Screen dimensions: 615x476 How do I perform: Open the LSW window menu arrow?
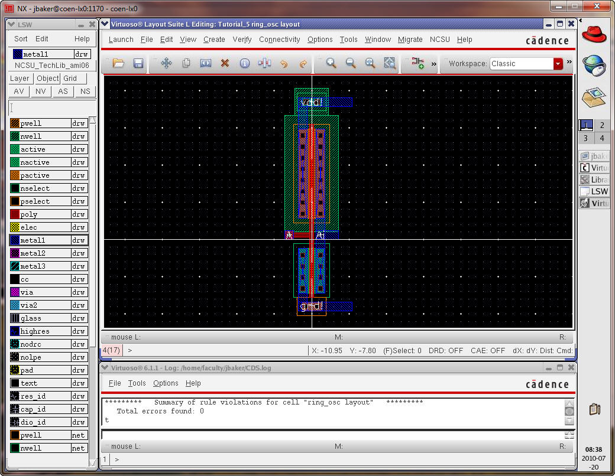[12, 24]
